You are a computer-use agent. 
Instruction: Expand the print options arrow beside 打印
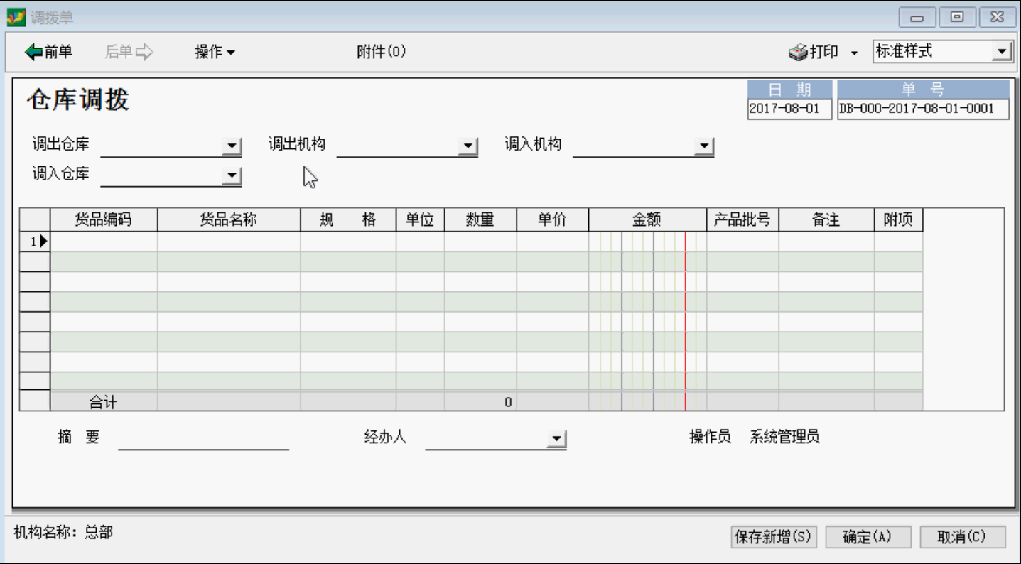[x=854, y=53]
